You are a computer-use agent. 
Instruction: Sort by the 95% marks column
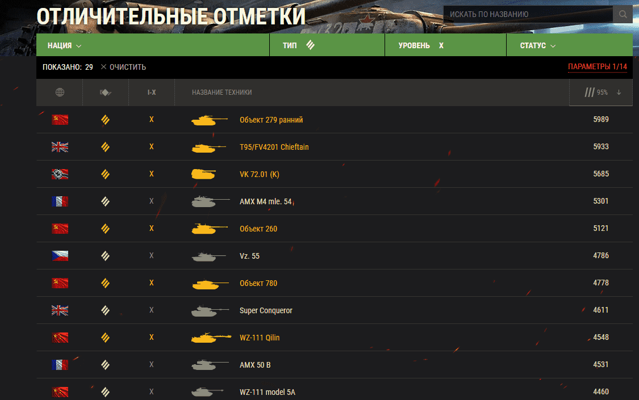601,92
